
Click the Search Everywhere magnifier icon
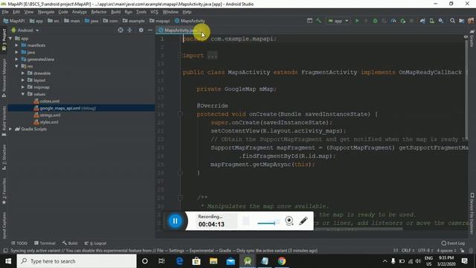click(x=452, y=21)
